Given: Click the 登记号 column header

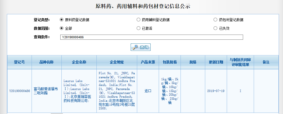Looking at the screenshot, I should [x=20, y=62].
